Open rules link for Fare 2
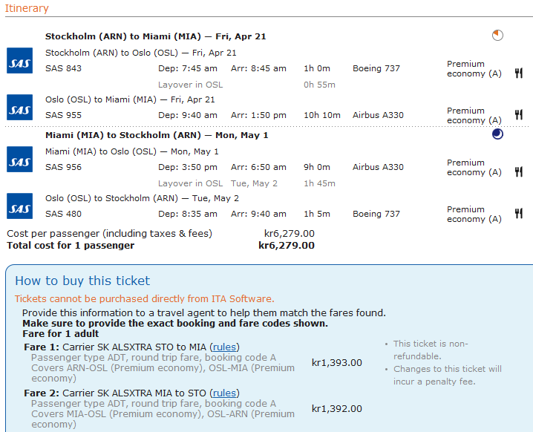Screen dimensions: 533x432 tap(225, 393)
